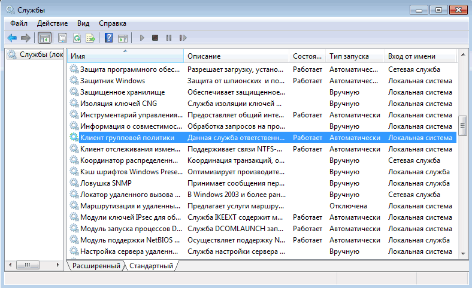Click the services list scroll down arrow
Screen dimensions: 472x288
click(x=463, y=254)
